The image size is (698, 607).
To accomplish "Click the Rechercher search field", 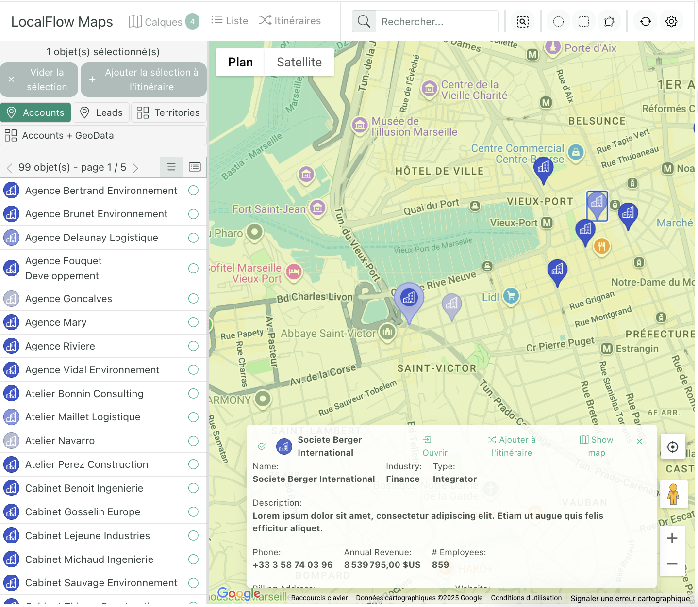I will 437,22.
